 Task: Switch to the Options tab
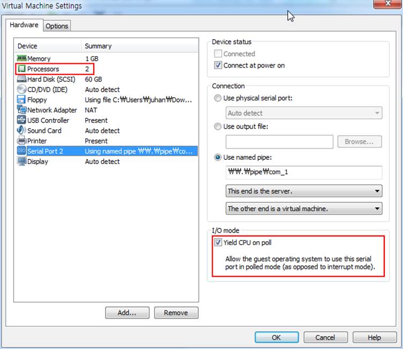57,26
